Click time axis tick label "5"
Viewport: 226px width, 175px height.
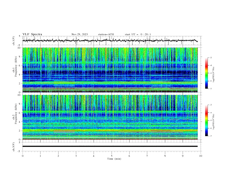[112, 156]
